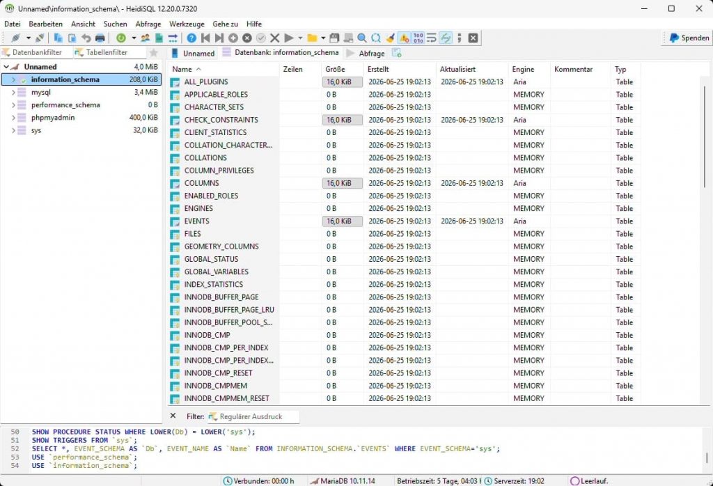Viewport: 713px width, 486px height.
Task: Click the paste clipboard icon
Action: coord(72,38)
